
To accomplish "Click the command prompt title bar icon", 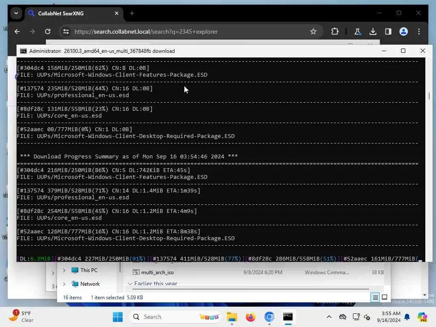I will [x=23, y=51].
